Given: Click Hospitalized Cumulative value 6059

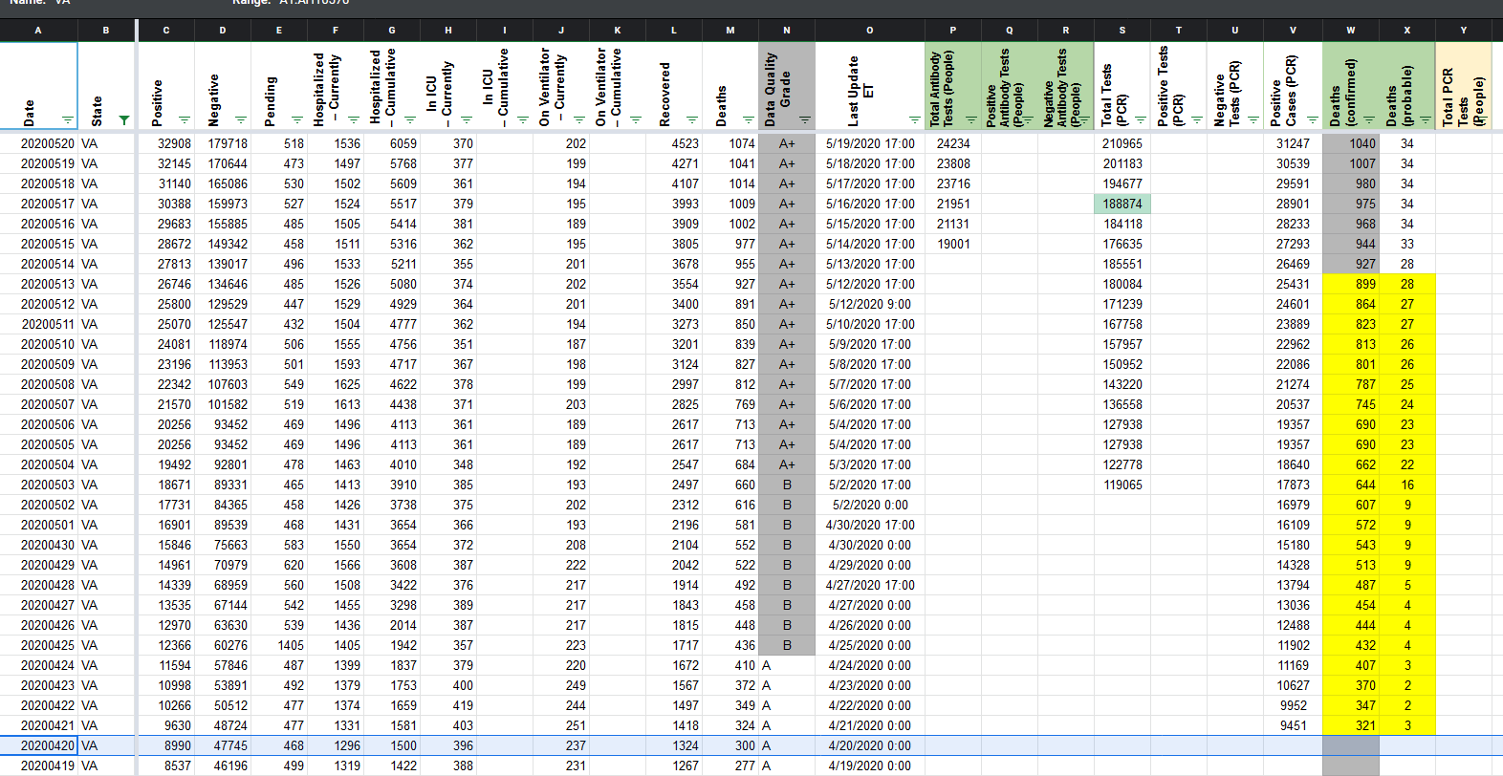Looking at the screenshot, I should pyautogui.click(x=392, y=143).
